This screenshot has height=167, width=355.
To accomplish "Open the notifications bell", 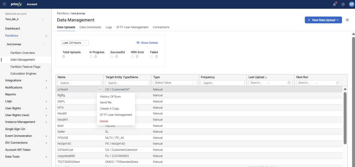I will click(x=335, y=4).
